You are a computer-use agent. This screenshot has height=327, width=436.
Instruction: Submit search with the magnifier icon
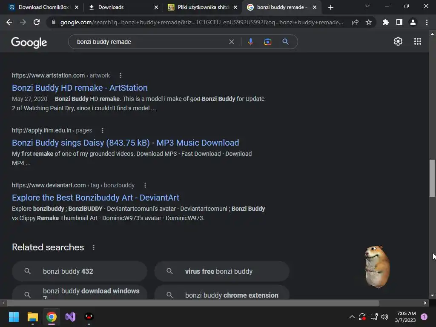click(285, 42)
